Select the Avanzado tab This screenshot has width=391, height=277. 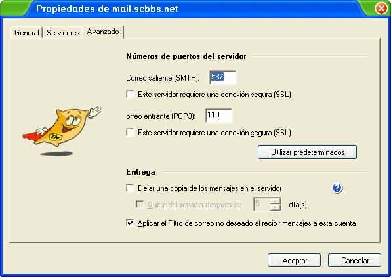click(103, 32)
